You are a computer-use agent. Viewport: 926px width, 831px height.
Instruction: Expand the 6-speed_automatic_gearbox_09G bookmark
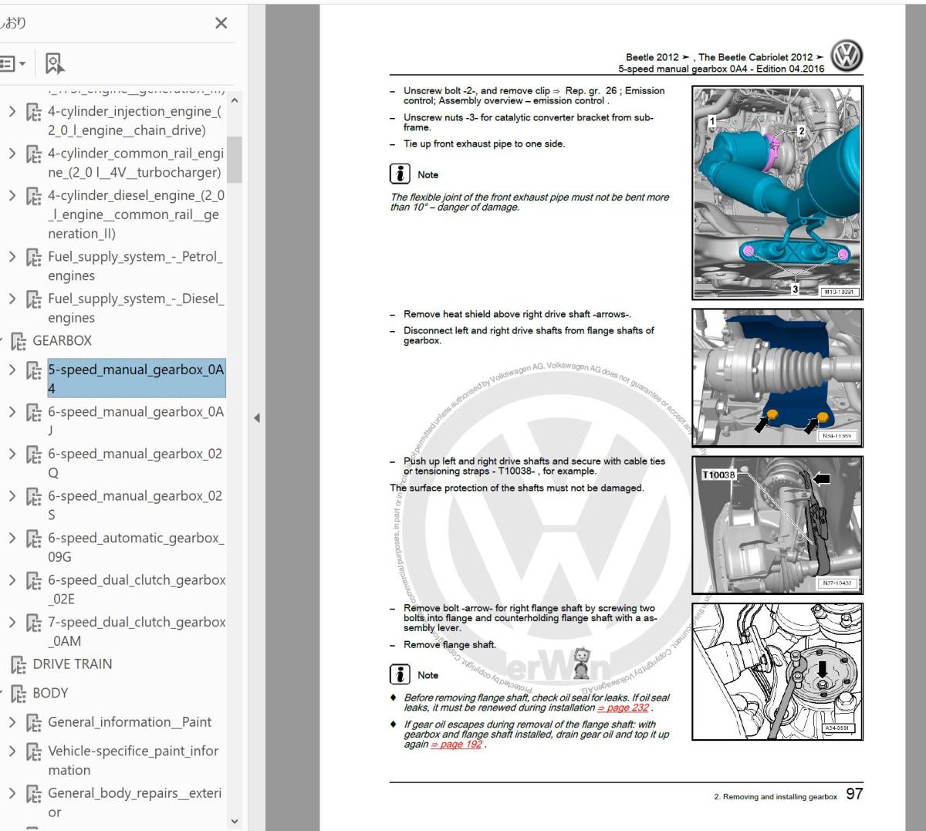coord(12,538)
